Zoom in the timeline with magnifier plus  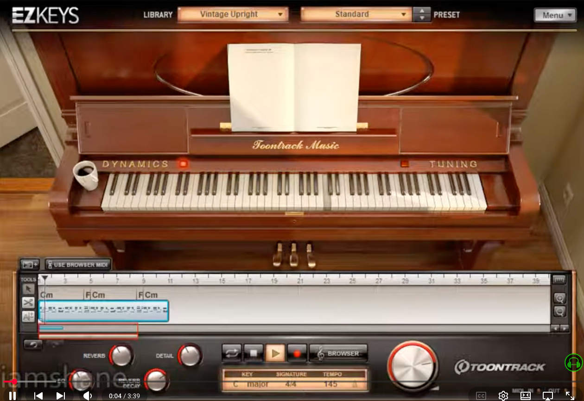559,299
